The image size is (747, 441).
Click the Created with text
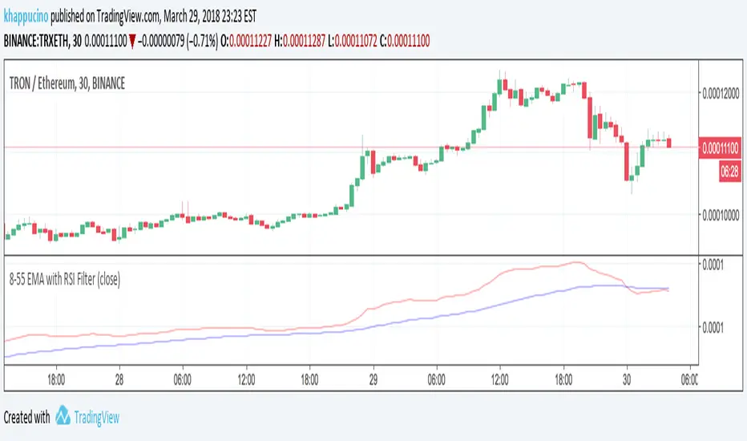point(26,417)
